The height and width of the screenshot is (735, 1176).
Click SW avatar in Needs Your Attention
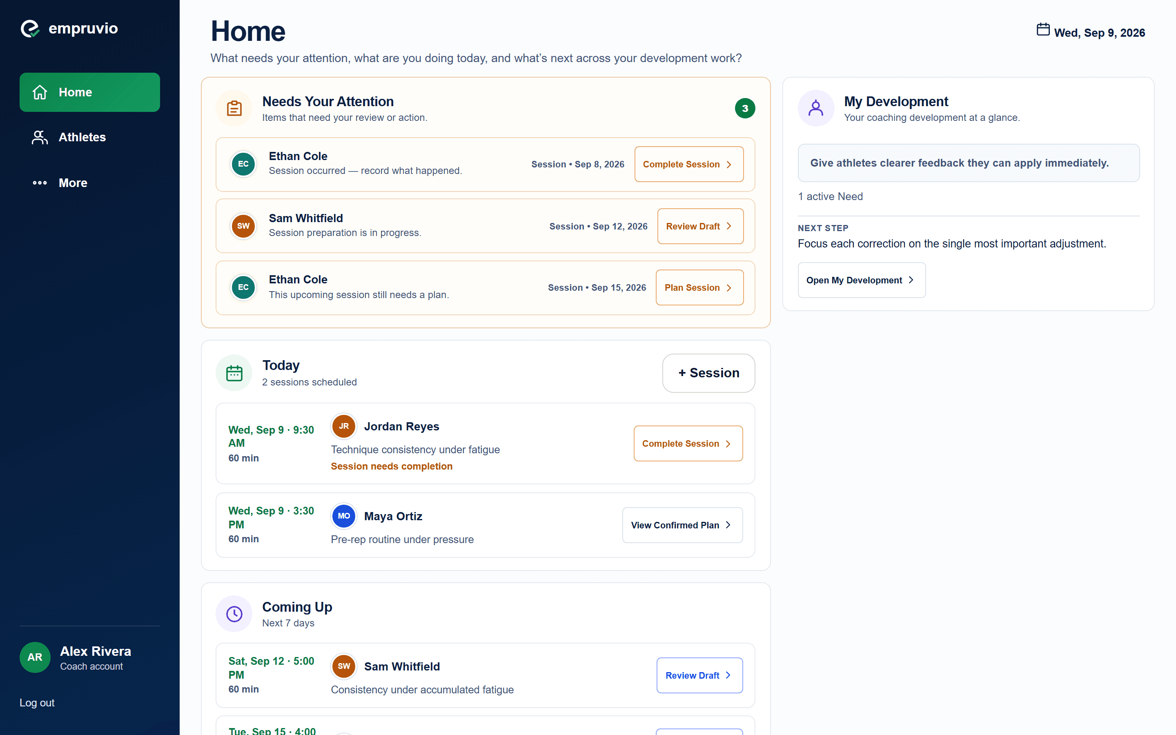click(x=243, y=225)
